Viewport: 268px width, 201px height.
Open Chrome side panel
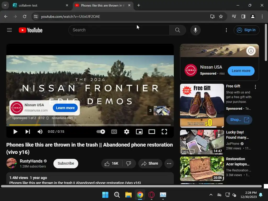point(243,16)
